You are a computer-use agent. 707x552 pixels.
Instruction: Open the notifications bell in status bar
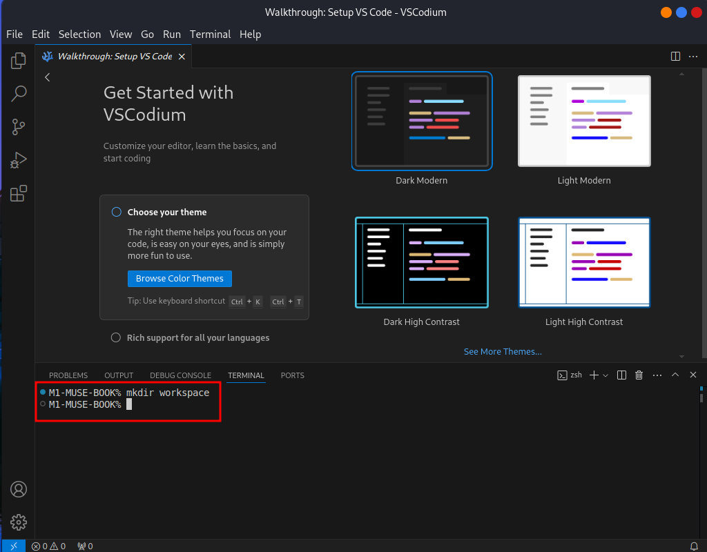pos(694,546)
